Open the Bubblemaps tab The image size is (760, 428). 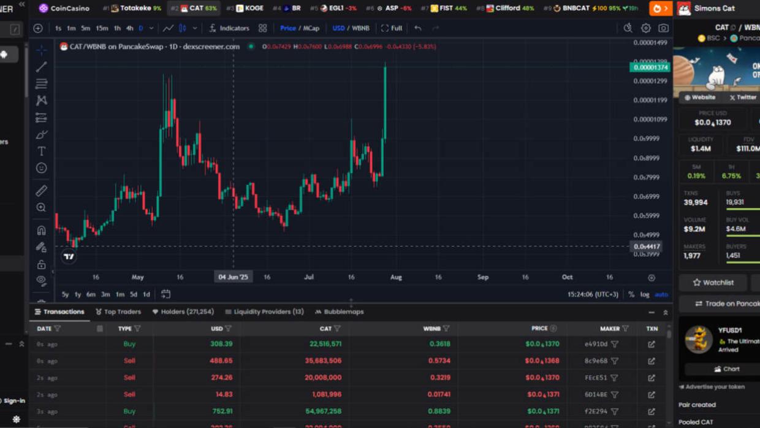339,311
